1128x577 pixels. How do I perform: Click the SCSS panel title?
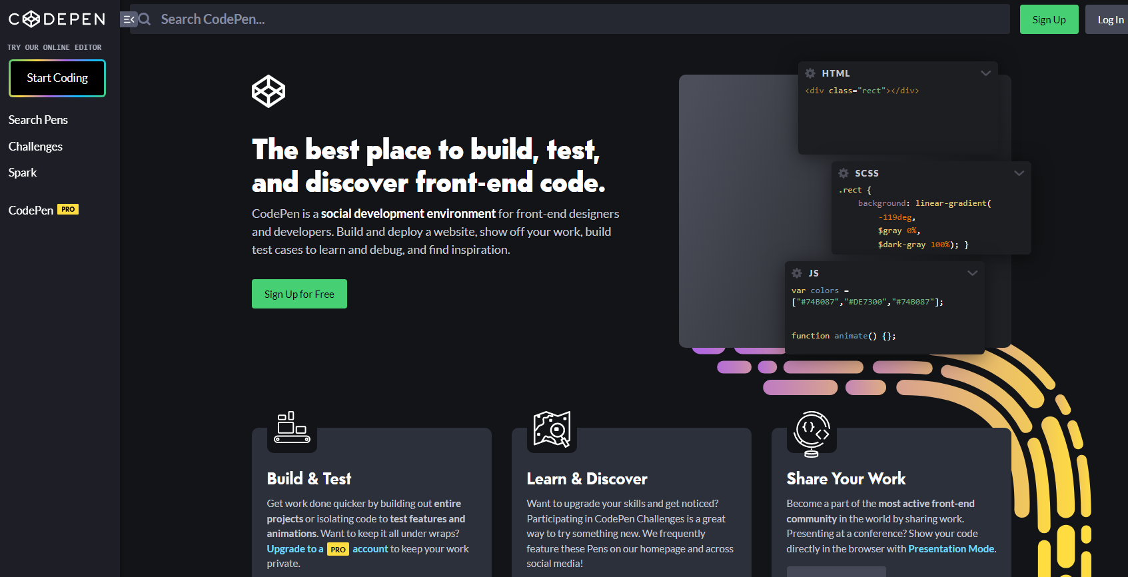tap(867, 173)
